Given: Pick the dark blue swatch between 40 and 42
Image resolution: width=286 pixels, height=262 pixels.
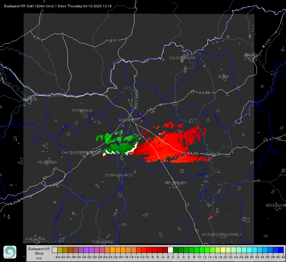Looking at the screenshot, I should pyautogui.click(x=281, y=250).
